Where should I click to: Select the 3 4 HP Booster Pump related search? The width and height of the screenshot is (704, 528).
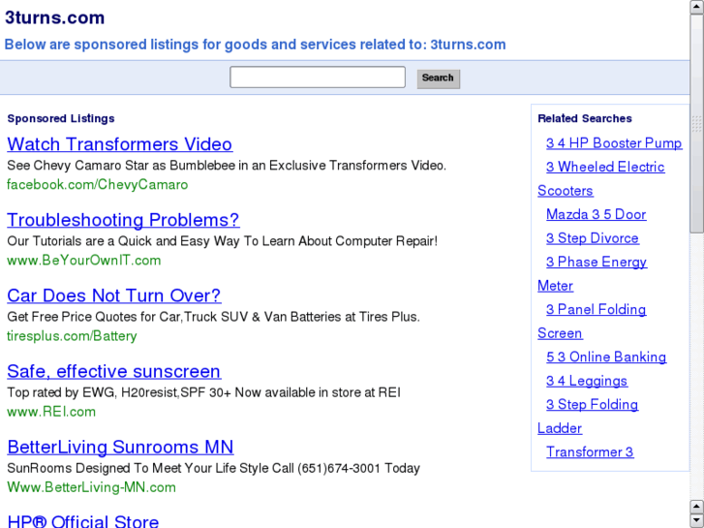tap(614, 142)
